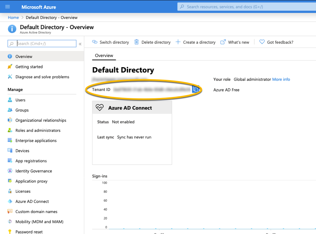The height and width of the screenshot is (234, 316).
Task: Click the Overview info icon in sidebar
Action: tap(10, 56)
